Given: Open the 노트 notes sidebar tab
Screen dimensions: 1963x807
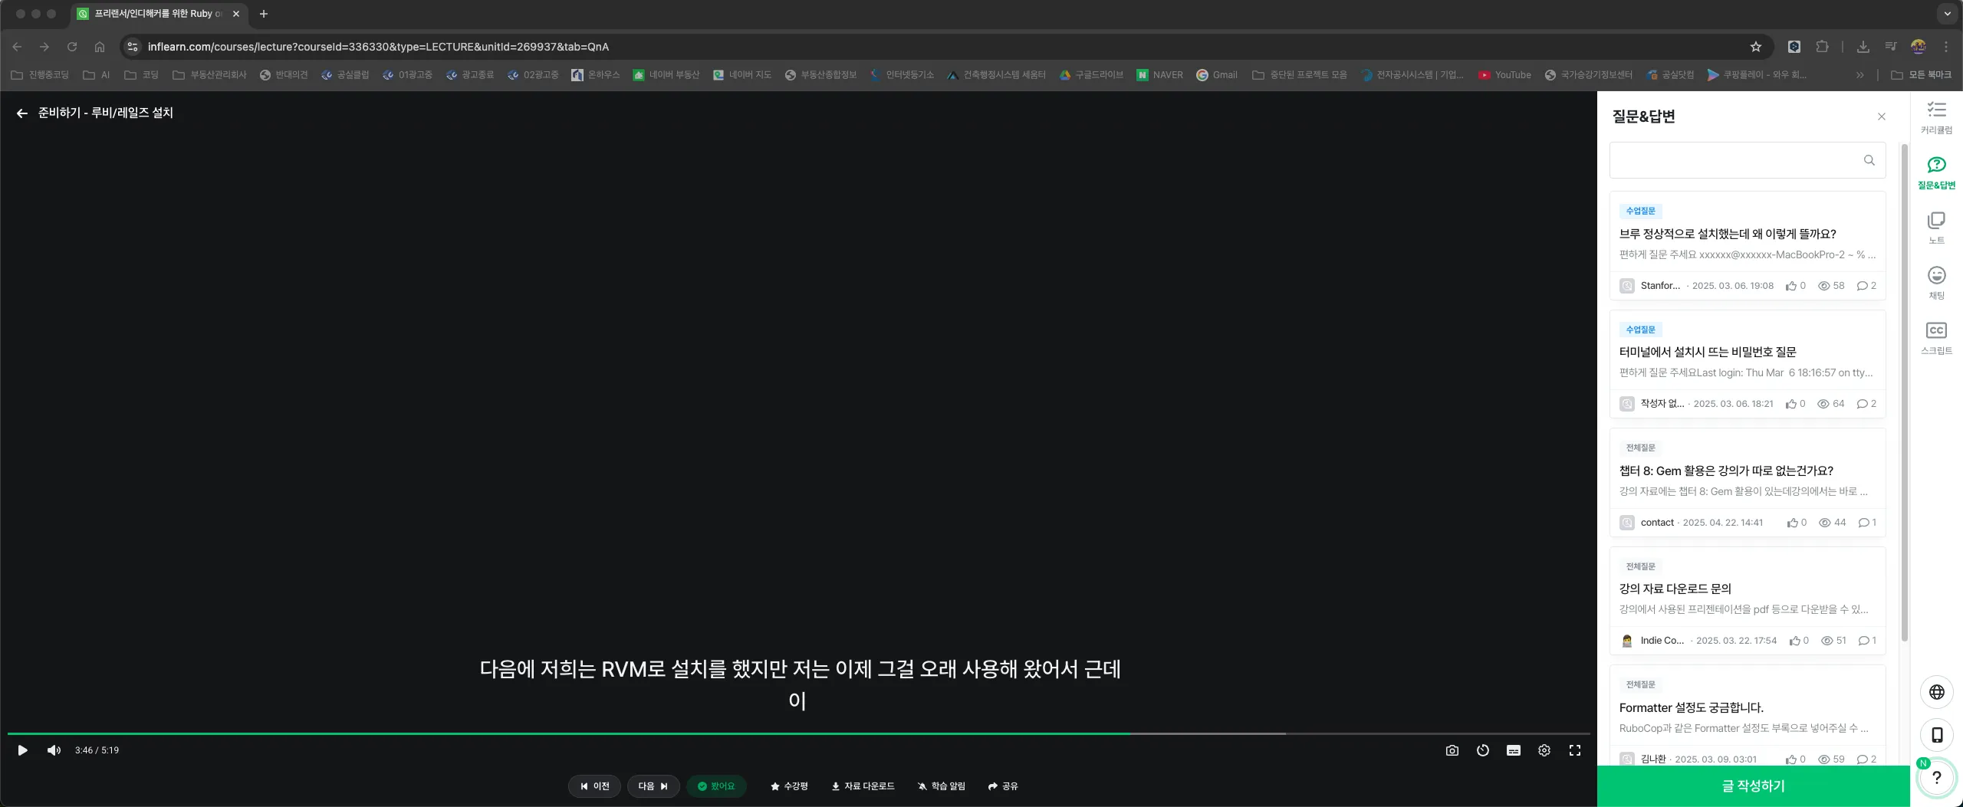Looking at the screenshot, I should tap(1937, 228).
